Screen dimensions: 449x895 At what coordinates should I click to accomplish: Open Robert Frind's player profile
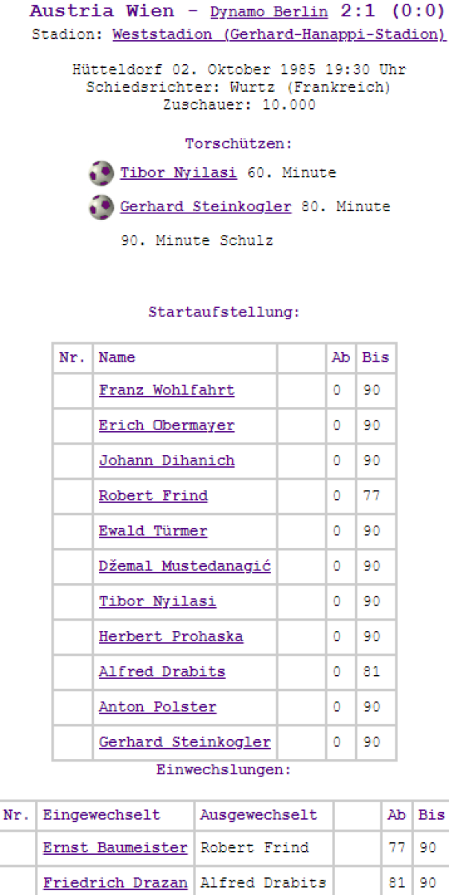(153, 496)
